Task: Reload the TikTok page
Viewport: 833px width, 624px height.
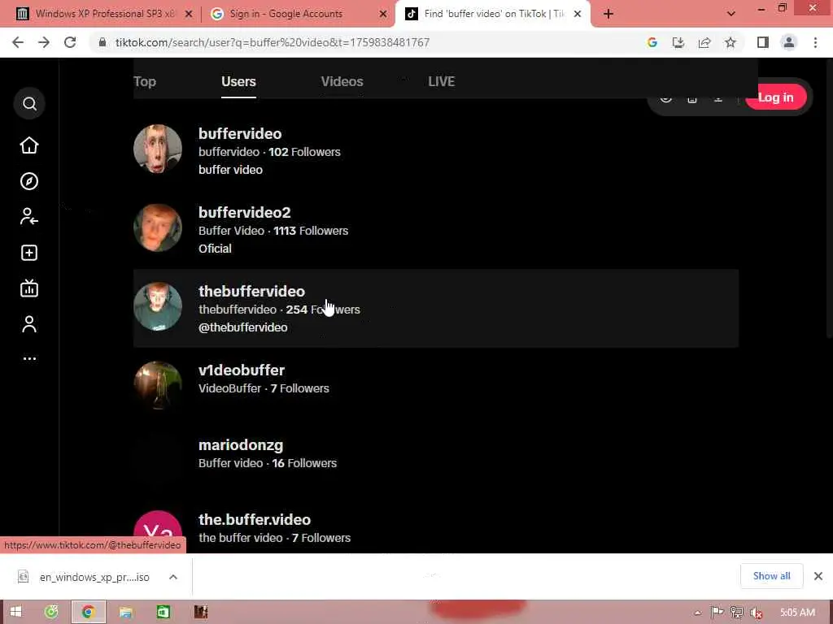Action: 70,42
